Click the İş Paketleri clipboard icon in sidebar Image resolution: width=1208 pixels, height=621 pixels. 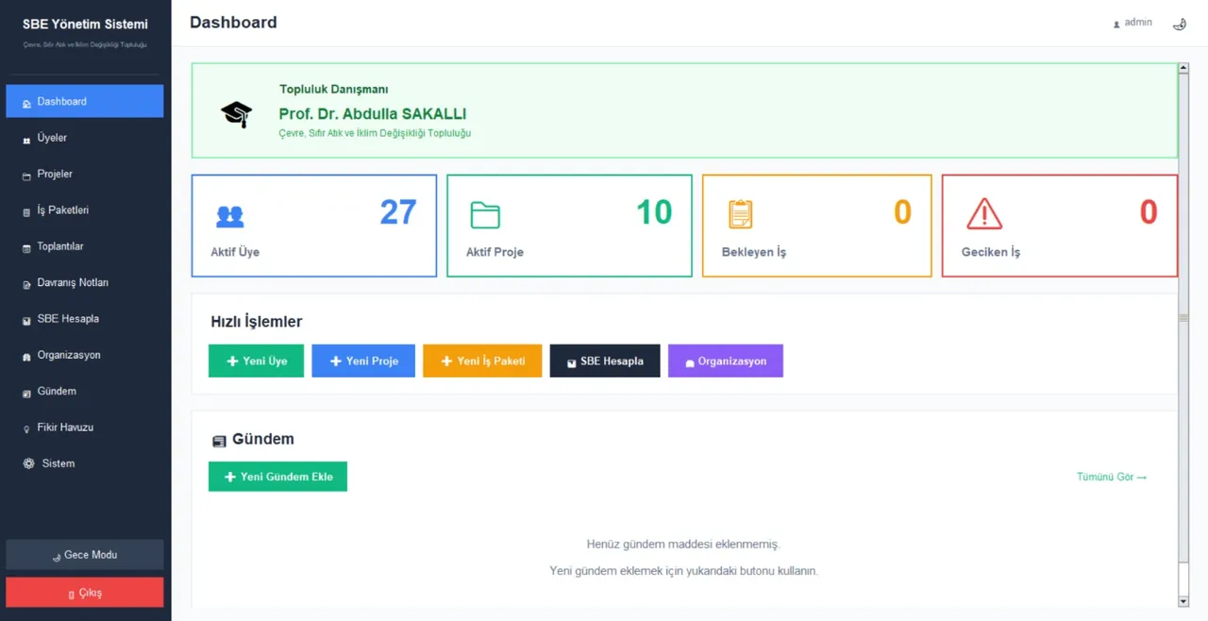pyautogui.click(x=27, y=211)
